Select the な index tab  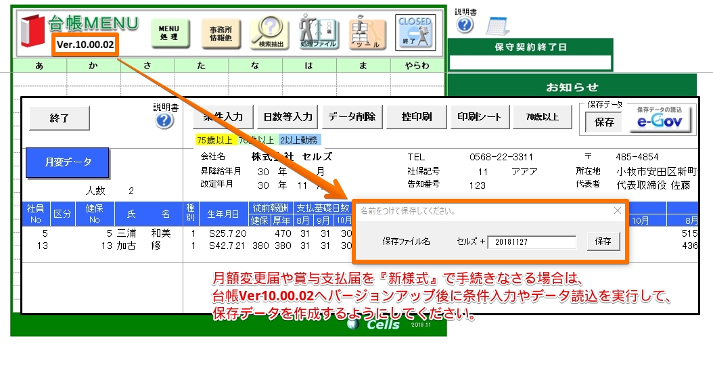255,66
